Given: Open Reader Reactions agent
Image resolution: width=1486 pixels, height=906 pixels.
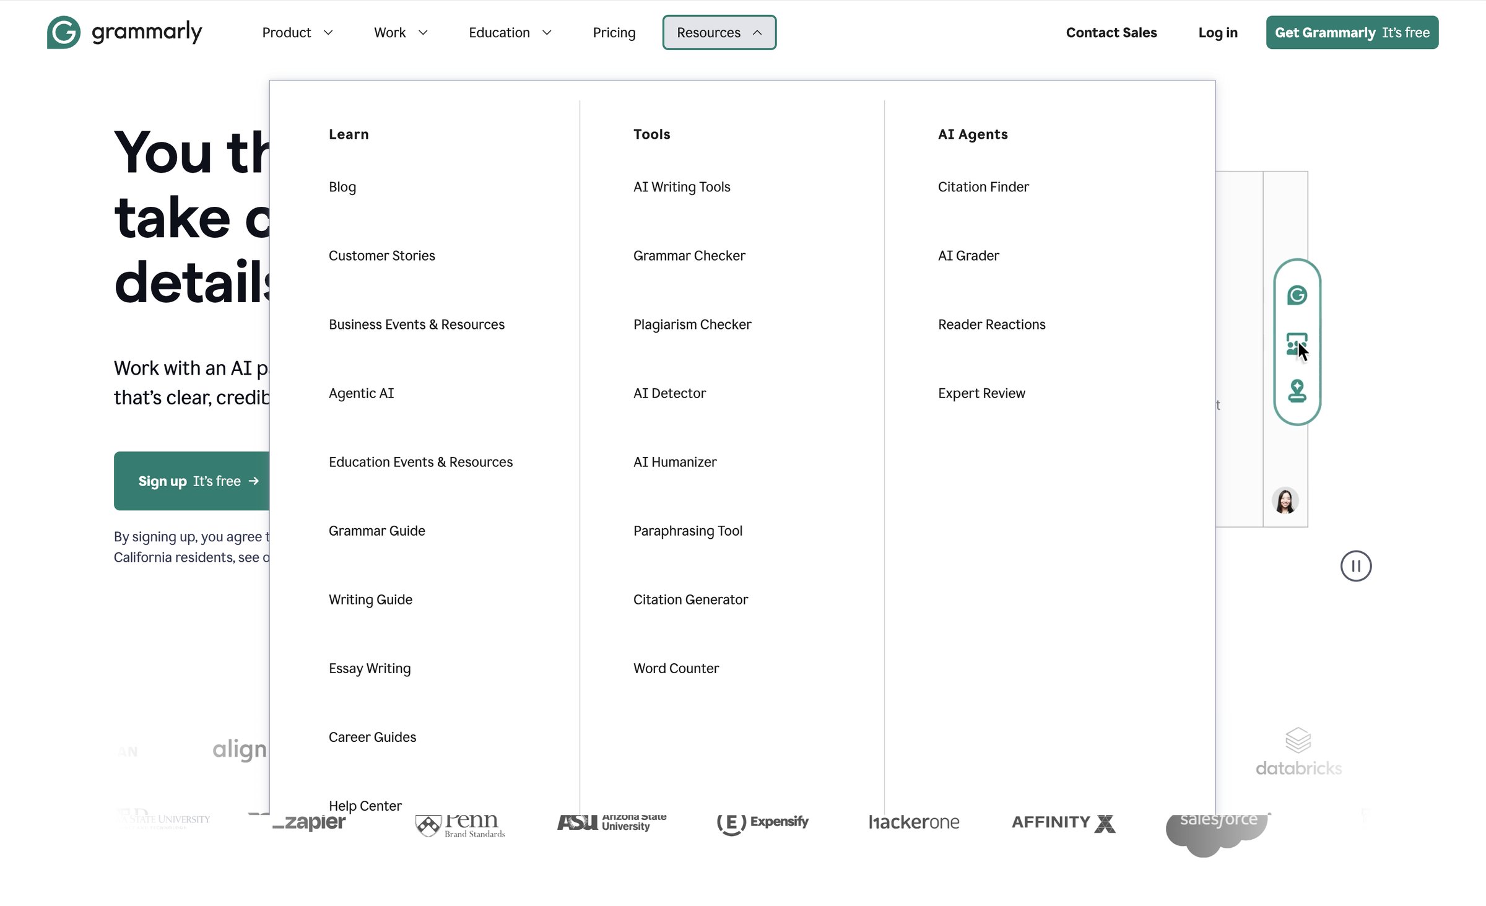Looking at the screenshot, I should (992, 325).
